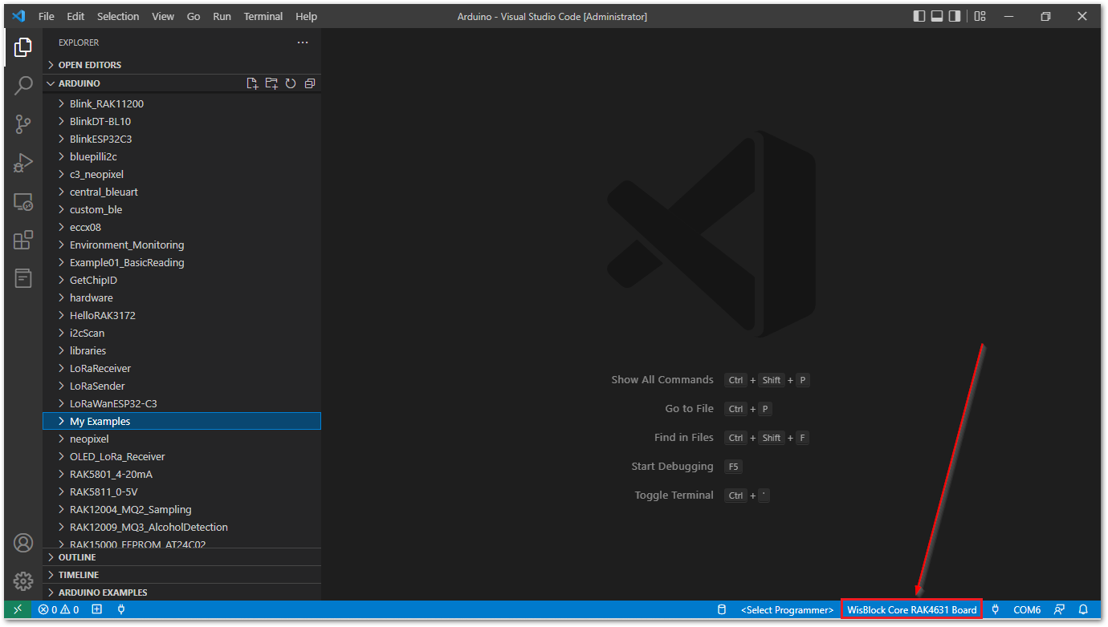Expand the Environment_Monitoring folder
Image resolution: width=1108 pixels, height=627 pixels.
coord(181,245)
